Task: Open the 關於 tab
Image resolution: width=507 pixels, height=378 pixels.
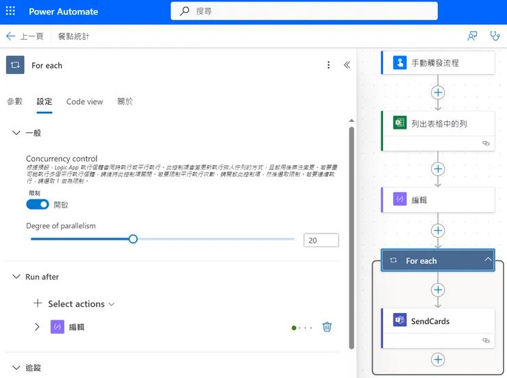Action: (125, 101)
